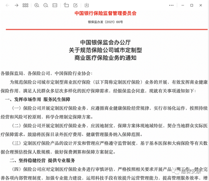Click title line 商业医疗保险业务的通知
Screen dimensions: 209x181
[105, 58]
